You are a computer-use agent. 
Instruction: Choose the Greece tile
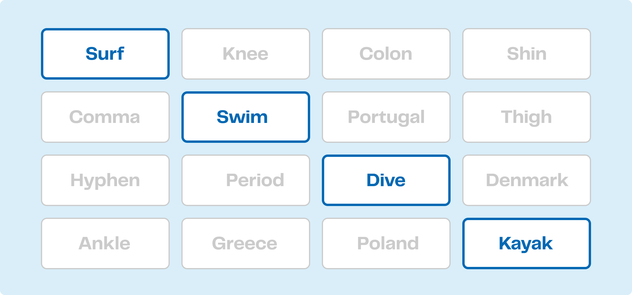(246, 243)
